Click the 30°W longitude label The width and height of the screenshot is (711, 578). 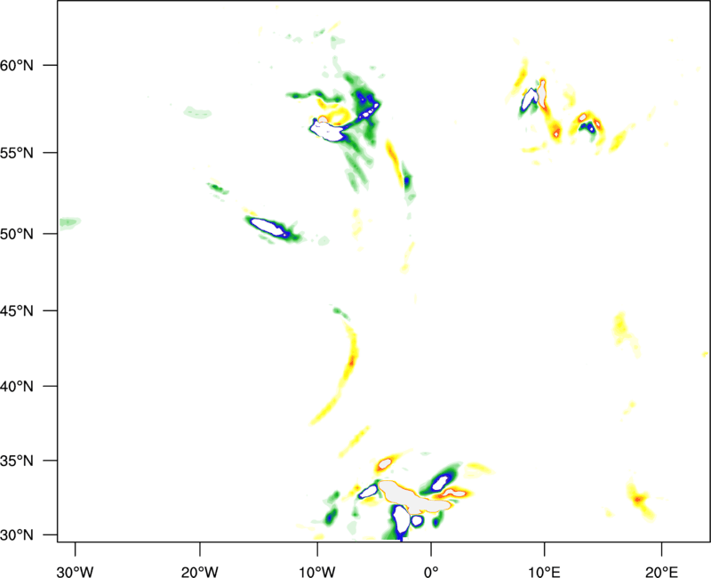[76, 572]
